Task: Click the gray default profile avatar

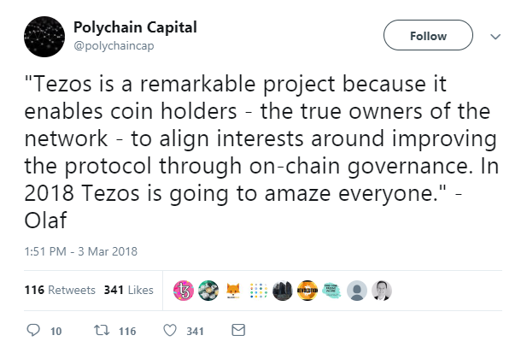Action: [358, 290]
